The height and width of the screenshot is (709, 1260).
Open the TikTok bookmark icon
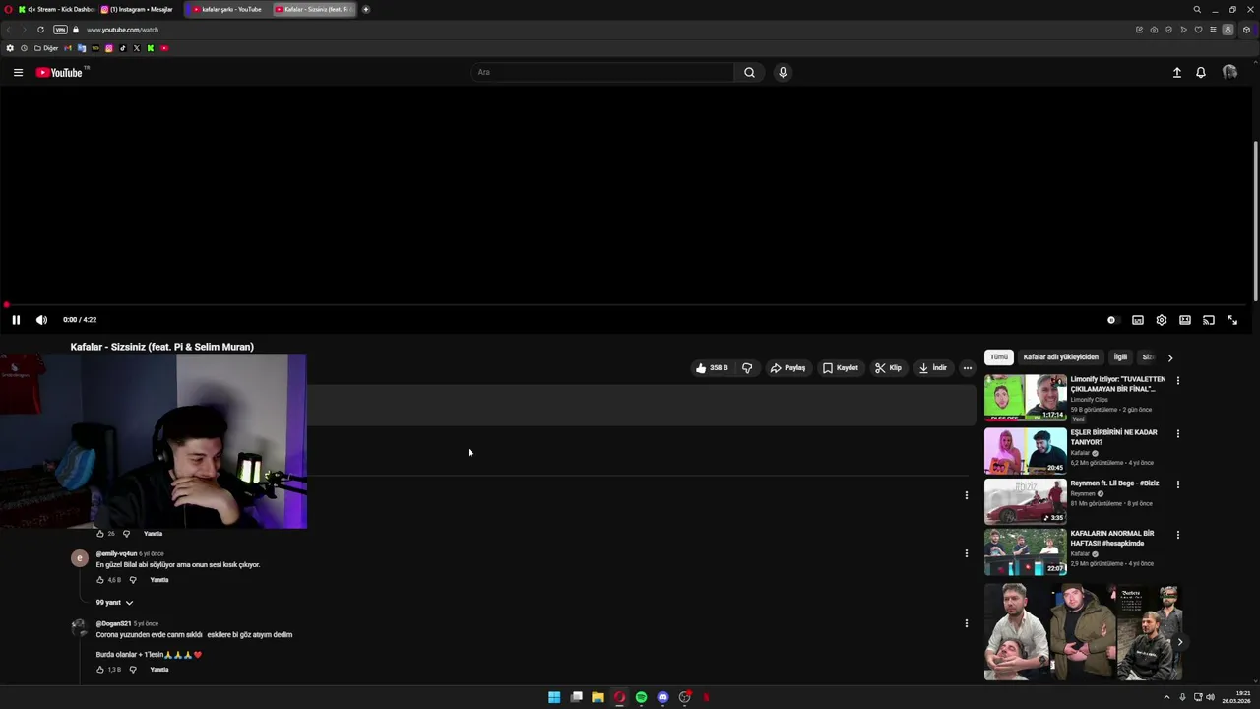pyautogui.click(x=123, y=48)
